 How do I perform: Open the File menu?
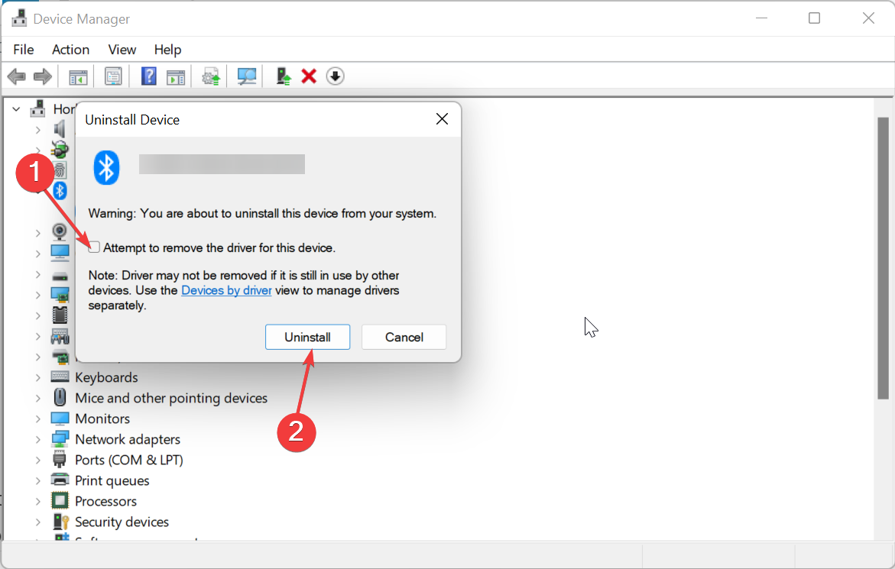[x=24, y=50]
